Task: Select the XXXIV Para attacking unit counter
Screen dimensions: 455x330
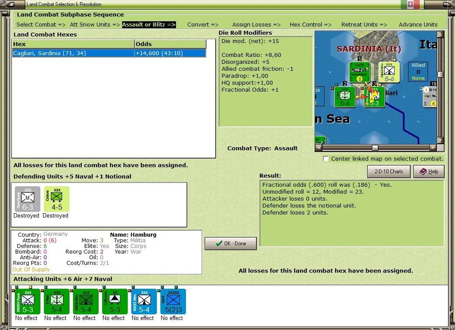Action: [27, 301]
